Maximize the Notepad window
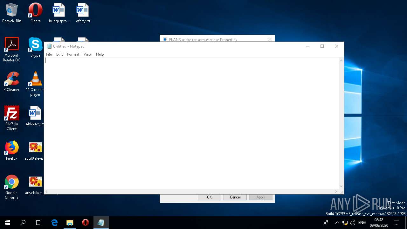Viewport: 407px width, 229px height. tap(322, 46)
